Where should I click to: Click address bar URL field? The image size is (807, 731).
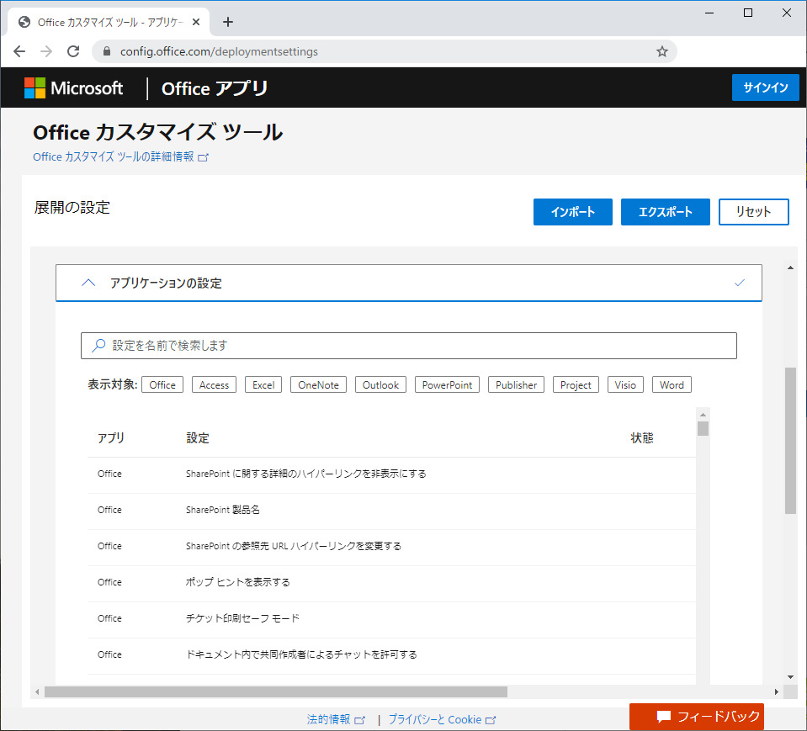click(384, 51)
